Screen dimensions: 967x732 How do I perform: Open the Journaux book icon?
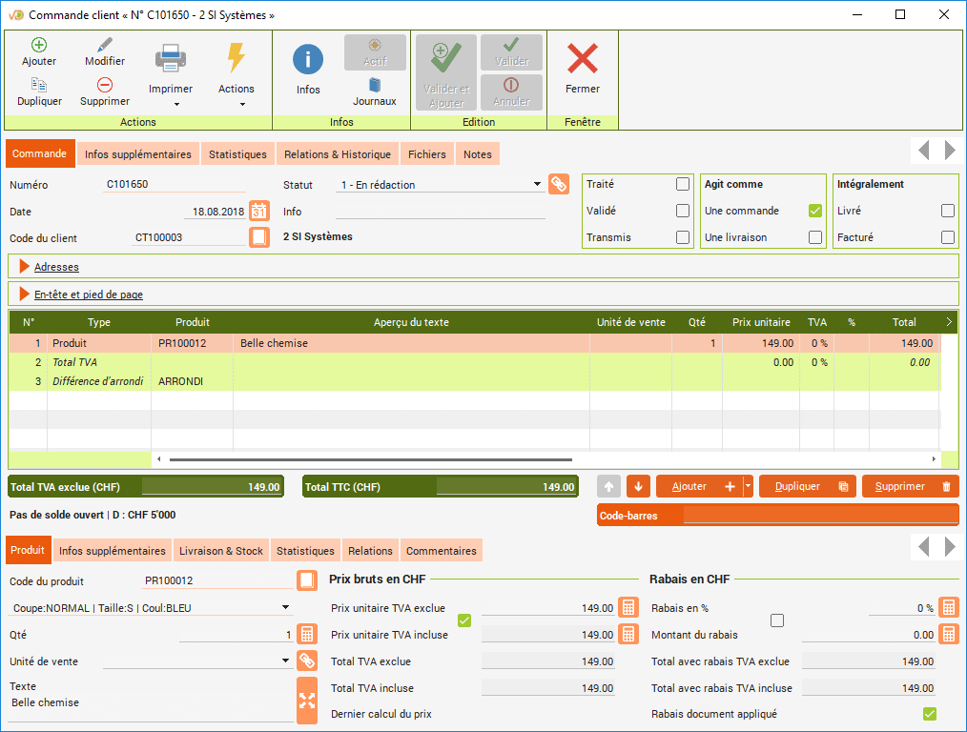375,86
